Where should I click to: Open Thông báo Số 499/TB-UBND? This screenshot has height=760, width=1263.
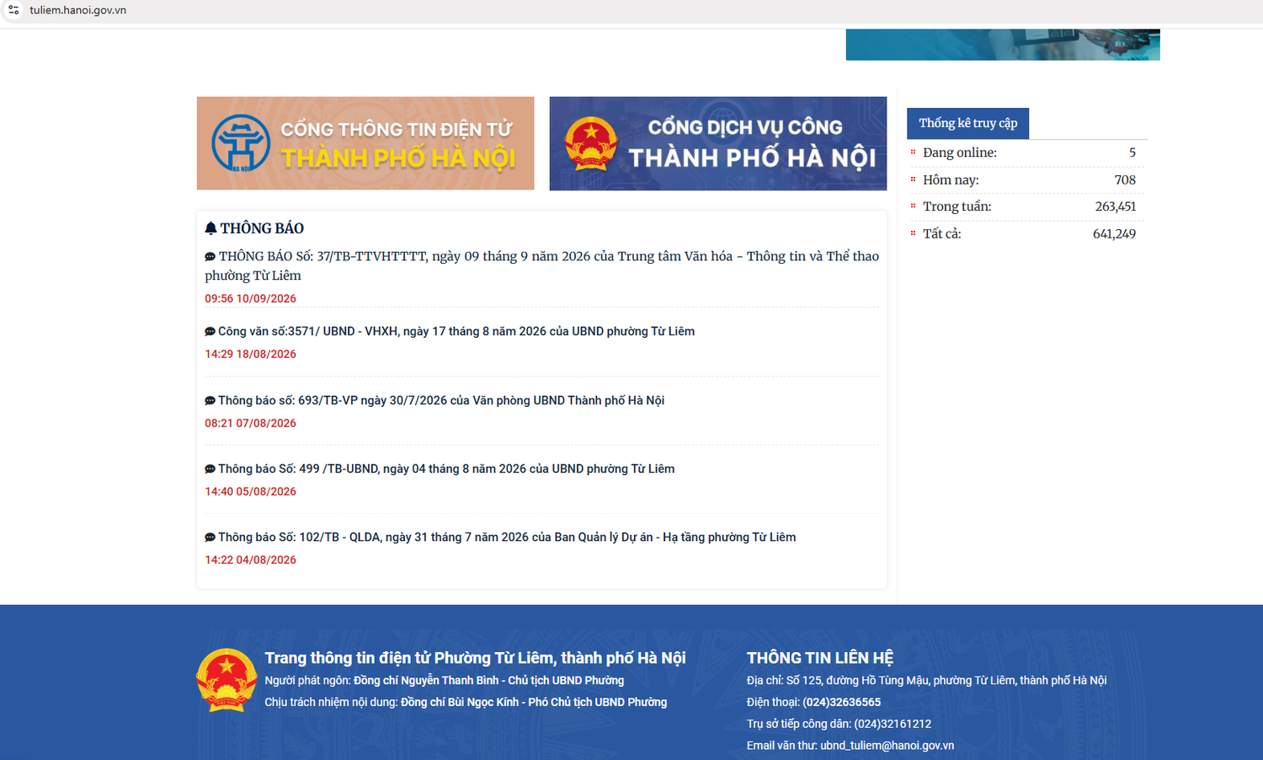[x=446, y=468]
